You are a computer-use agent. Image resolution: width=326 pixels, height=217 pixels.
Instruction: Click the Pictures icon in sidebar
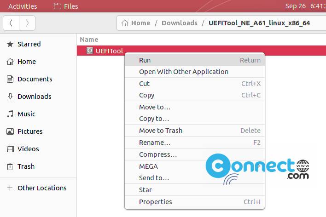pyautogui.click(x=10, y=131)
